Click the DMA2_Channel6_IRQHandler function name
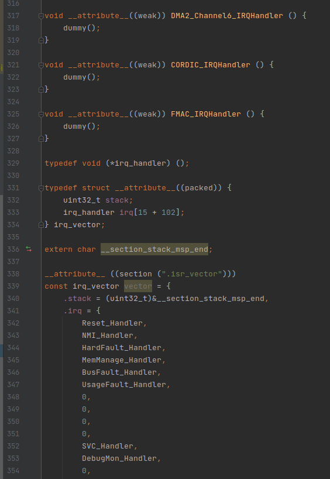The image size is (330, 479). pyautogui.click(x=227, y=16)
